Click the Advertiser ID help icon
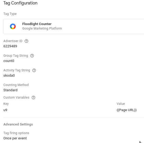Screen dimensions: 144x143 26,41
